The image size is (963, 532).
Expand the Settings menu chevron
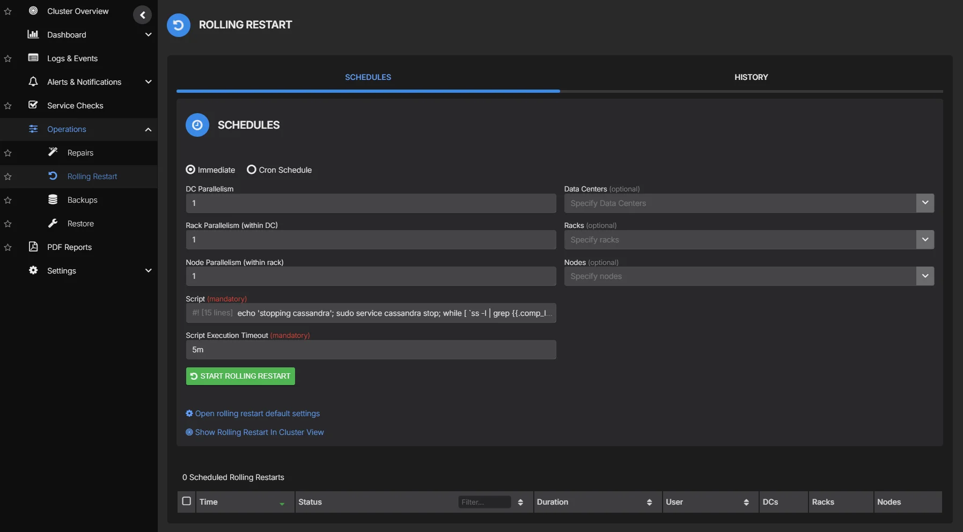coord(148,270)
